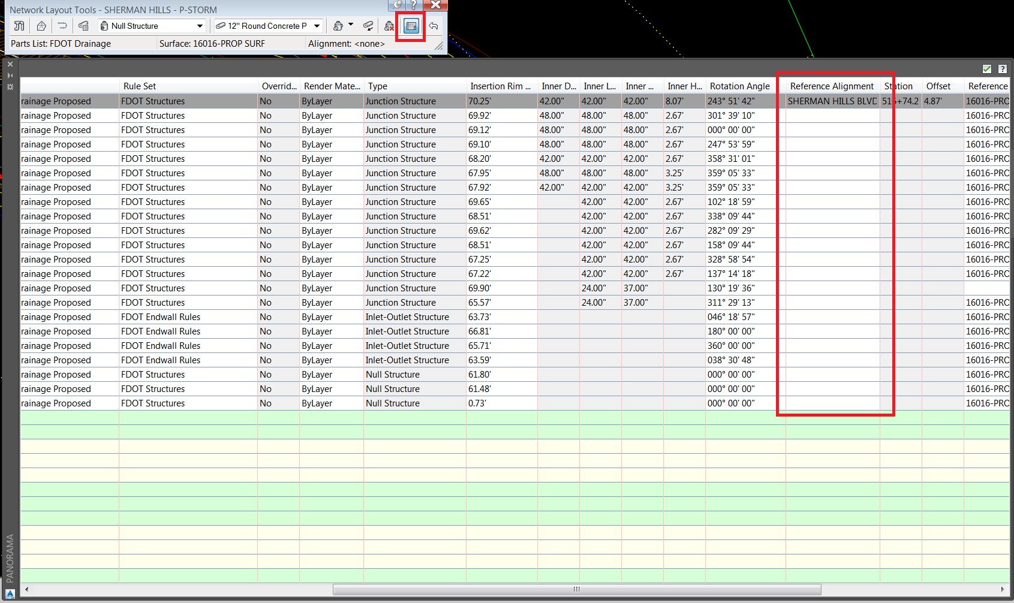Click the green check to apply changes
Image resolution: width=1014 pixels, height=603 pixels.
tap(986, 68)
